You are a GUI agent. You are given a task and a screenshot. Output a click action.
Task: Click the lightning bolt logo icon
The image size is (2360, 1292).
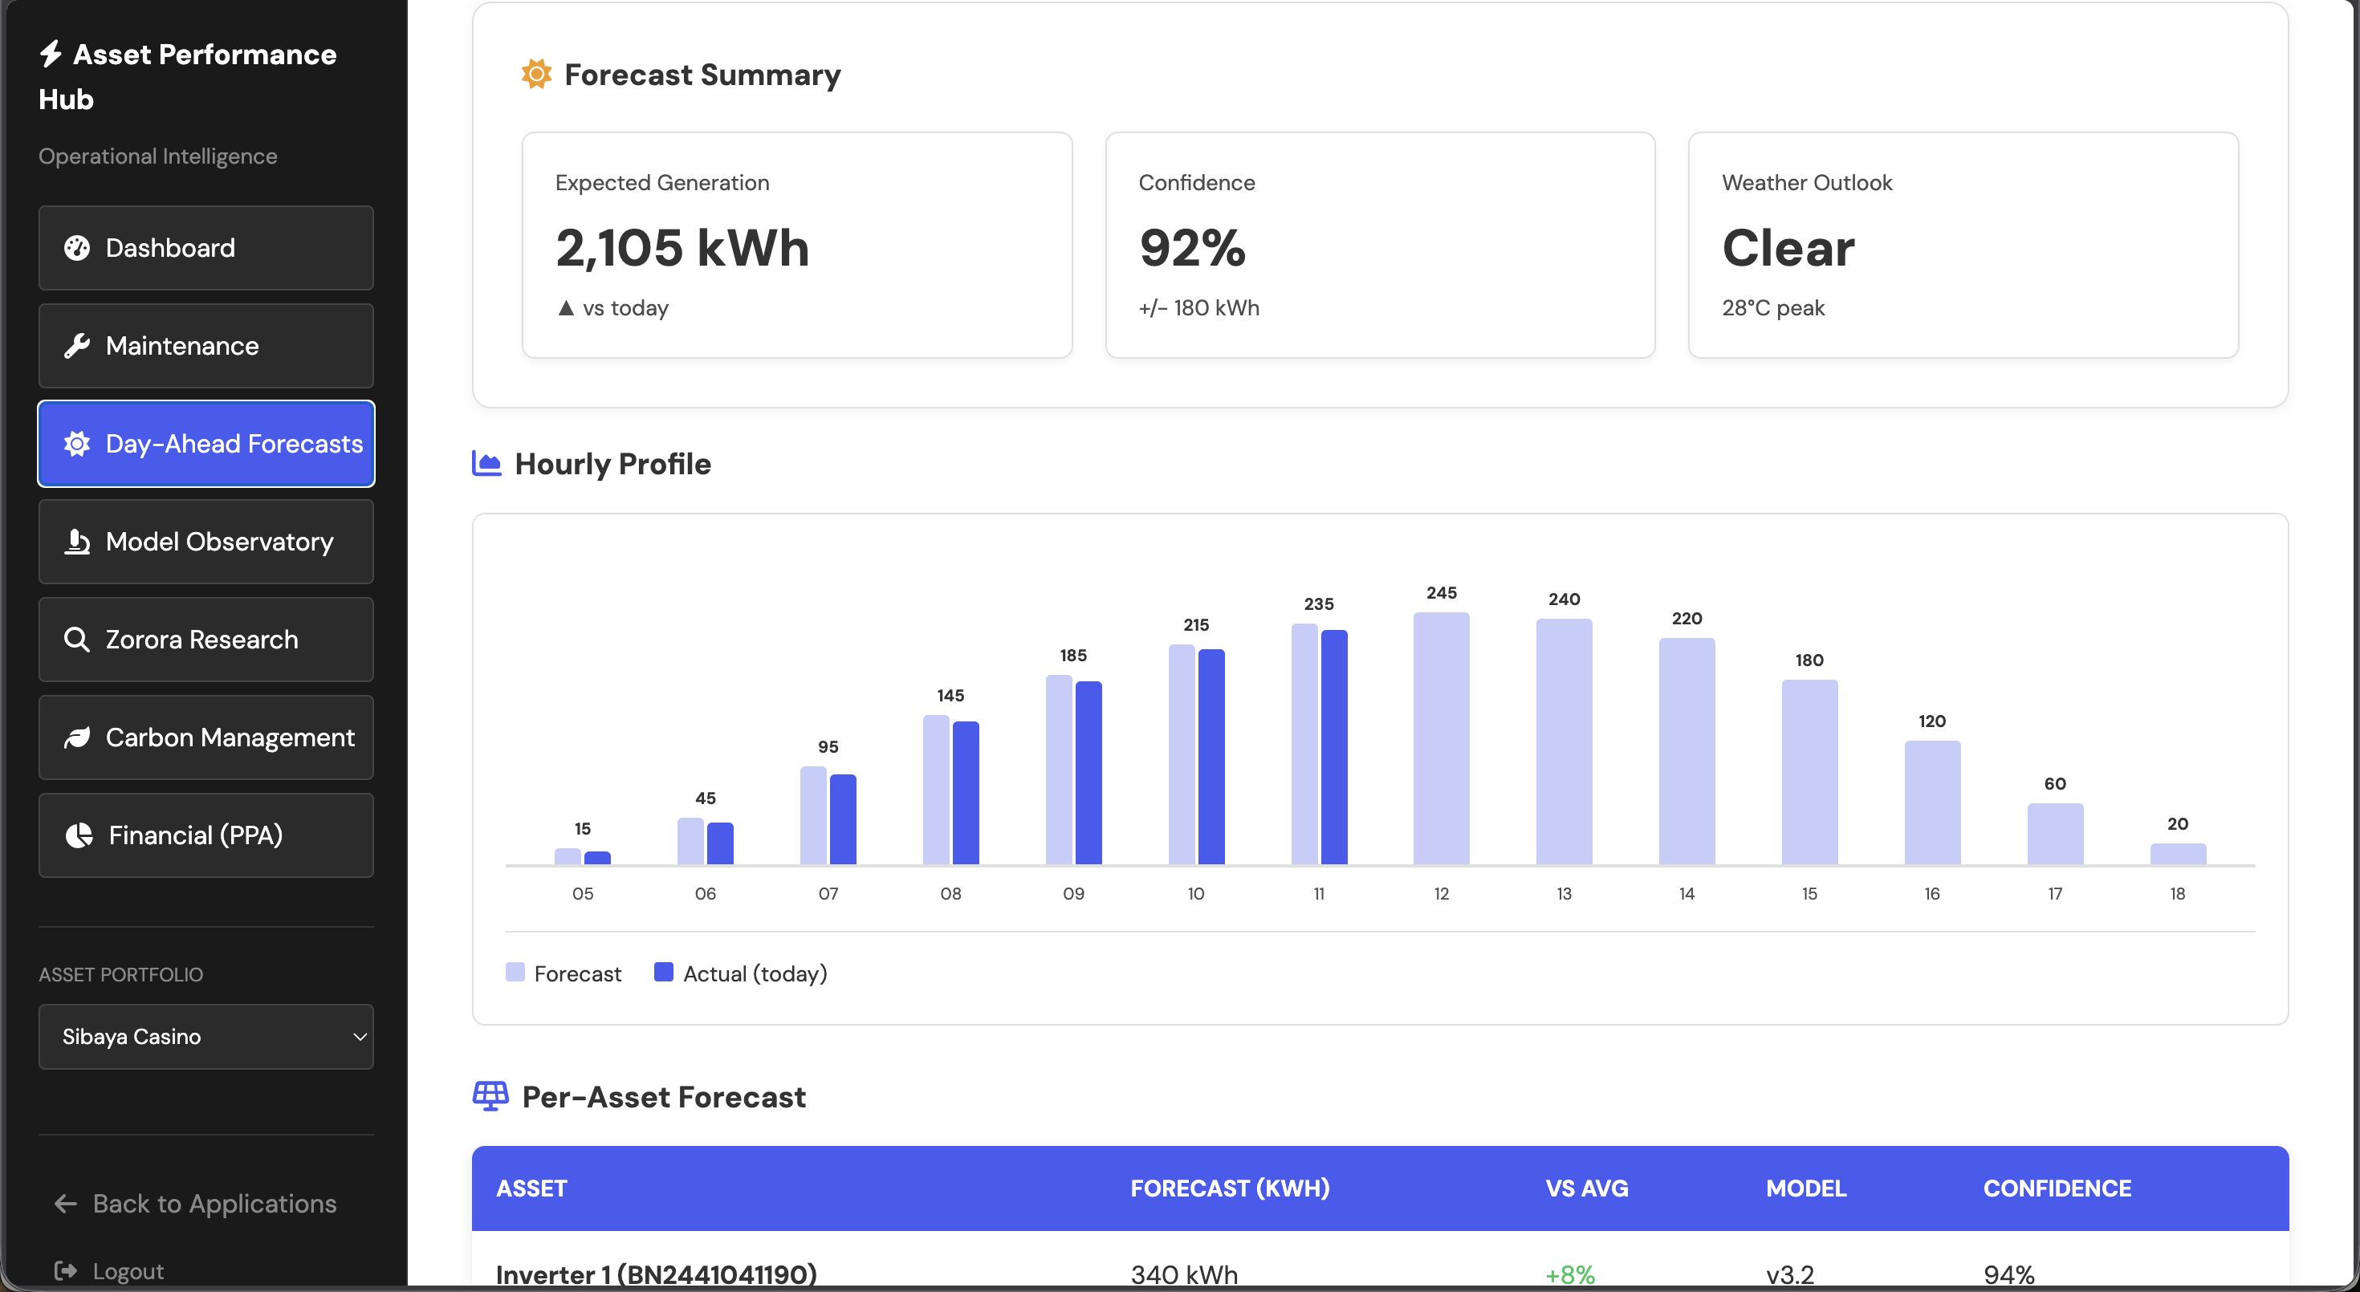tap(51, 54)
